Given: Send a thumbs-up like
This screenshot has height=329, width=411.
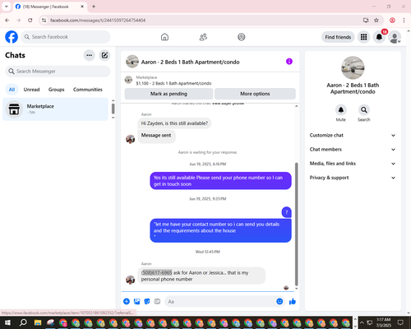Looking at the screenshot, I should click(x=293, y=302).
